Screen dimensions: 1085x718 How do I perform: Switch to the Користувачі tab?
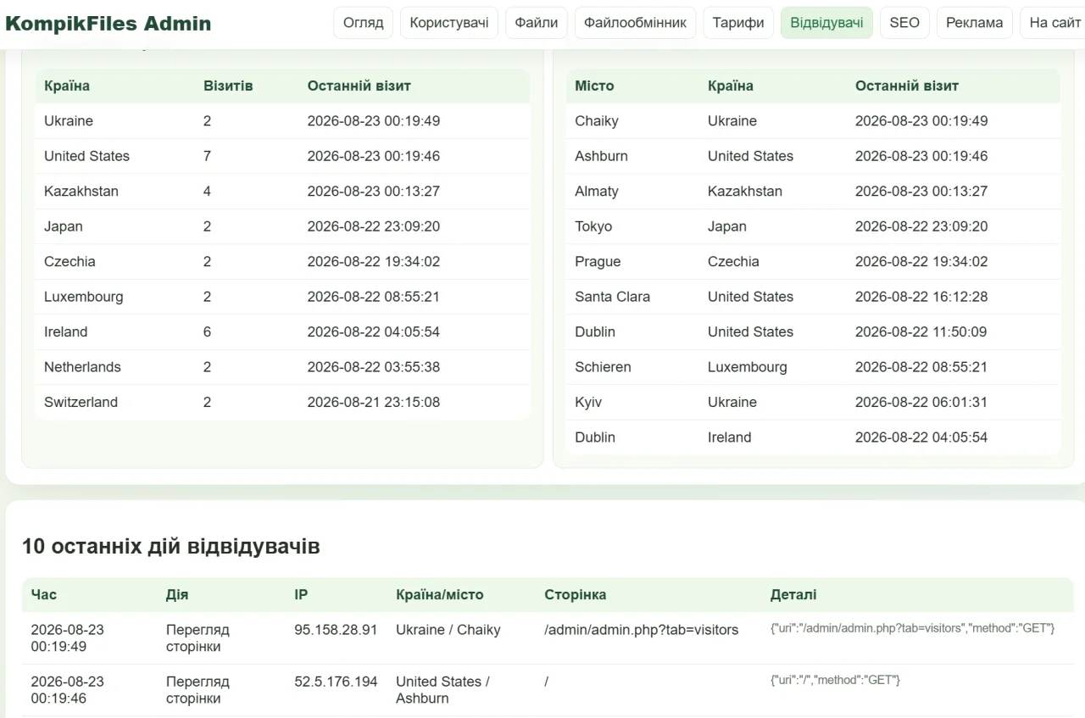(x=449, y=23)
